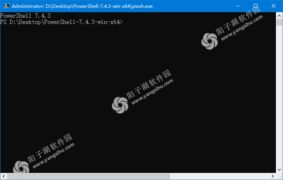The image size is (283, 180).
Task: Click the horizontal scrollbar right arrow
Action: coord(273,176)
